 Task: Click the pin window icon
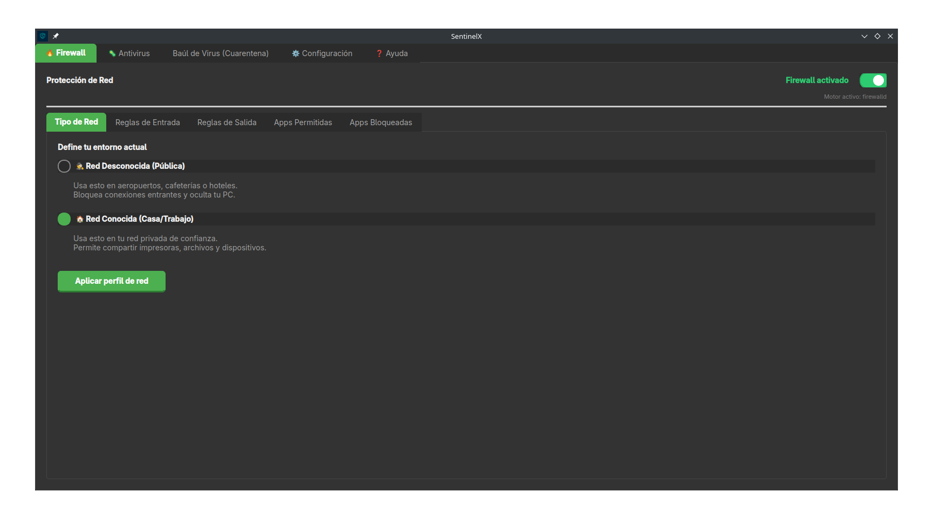56,36
